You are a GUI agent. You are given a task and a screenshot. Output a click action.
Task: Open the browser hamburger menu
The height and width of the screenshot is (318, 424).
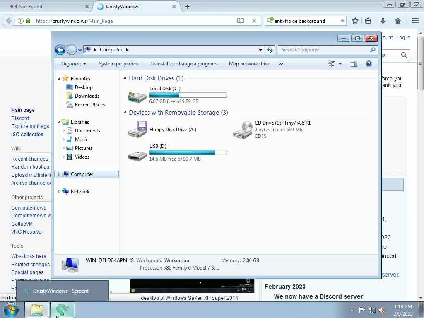pos(415,21)
